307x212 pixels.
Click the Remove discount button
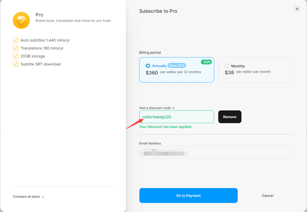point(230,117)
